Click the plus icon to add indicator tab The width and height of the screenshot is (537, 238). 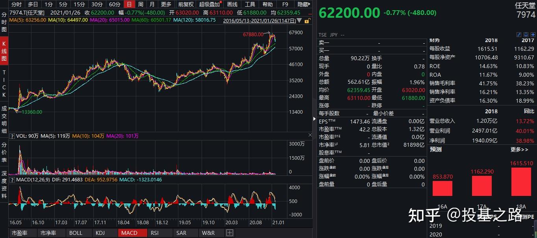tap(230, 233)
